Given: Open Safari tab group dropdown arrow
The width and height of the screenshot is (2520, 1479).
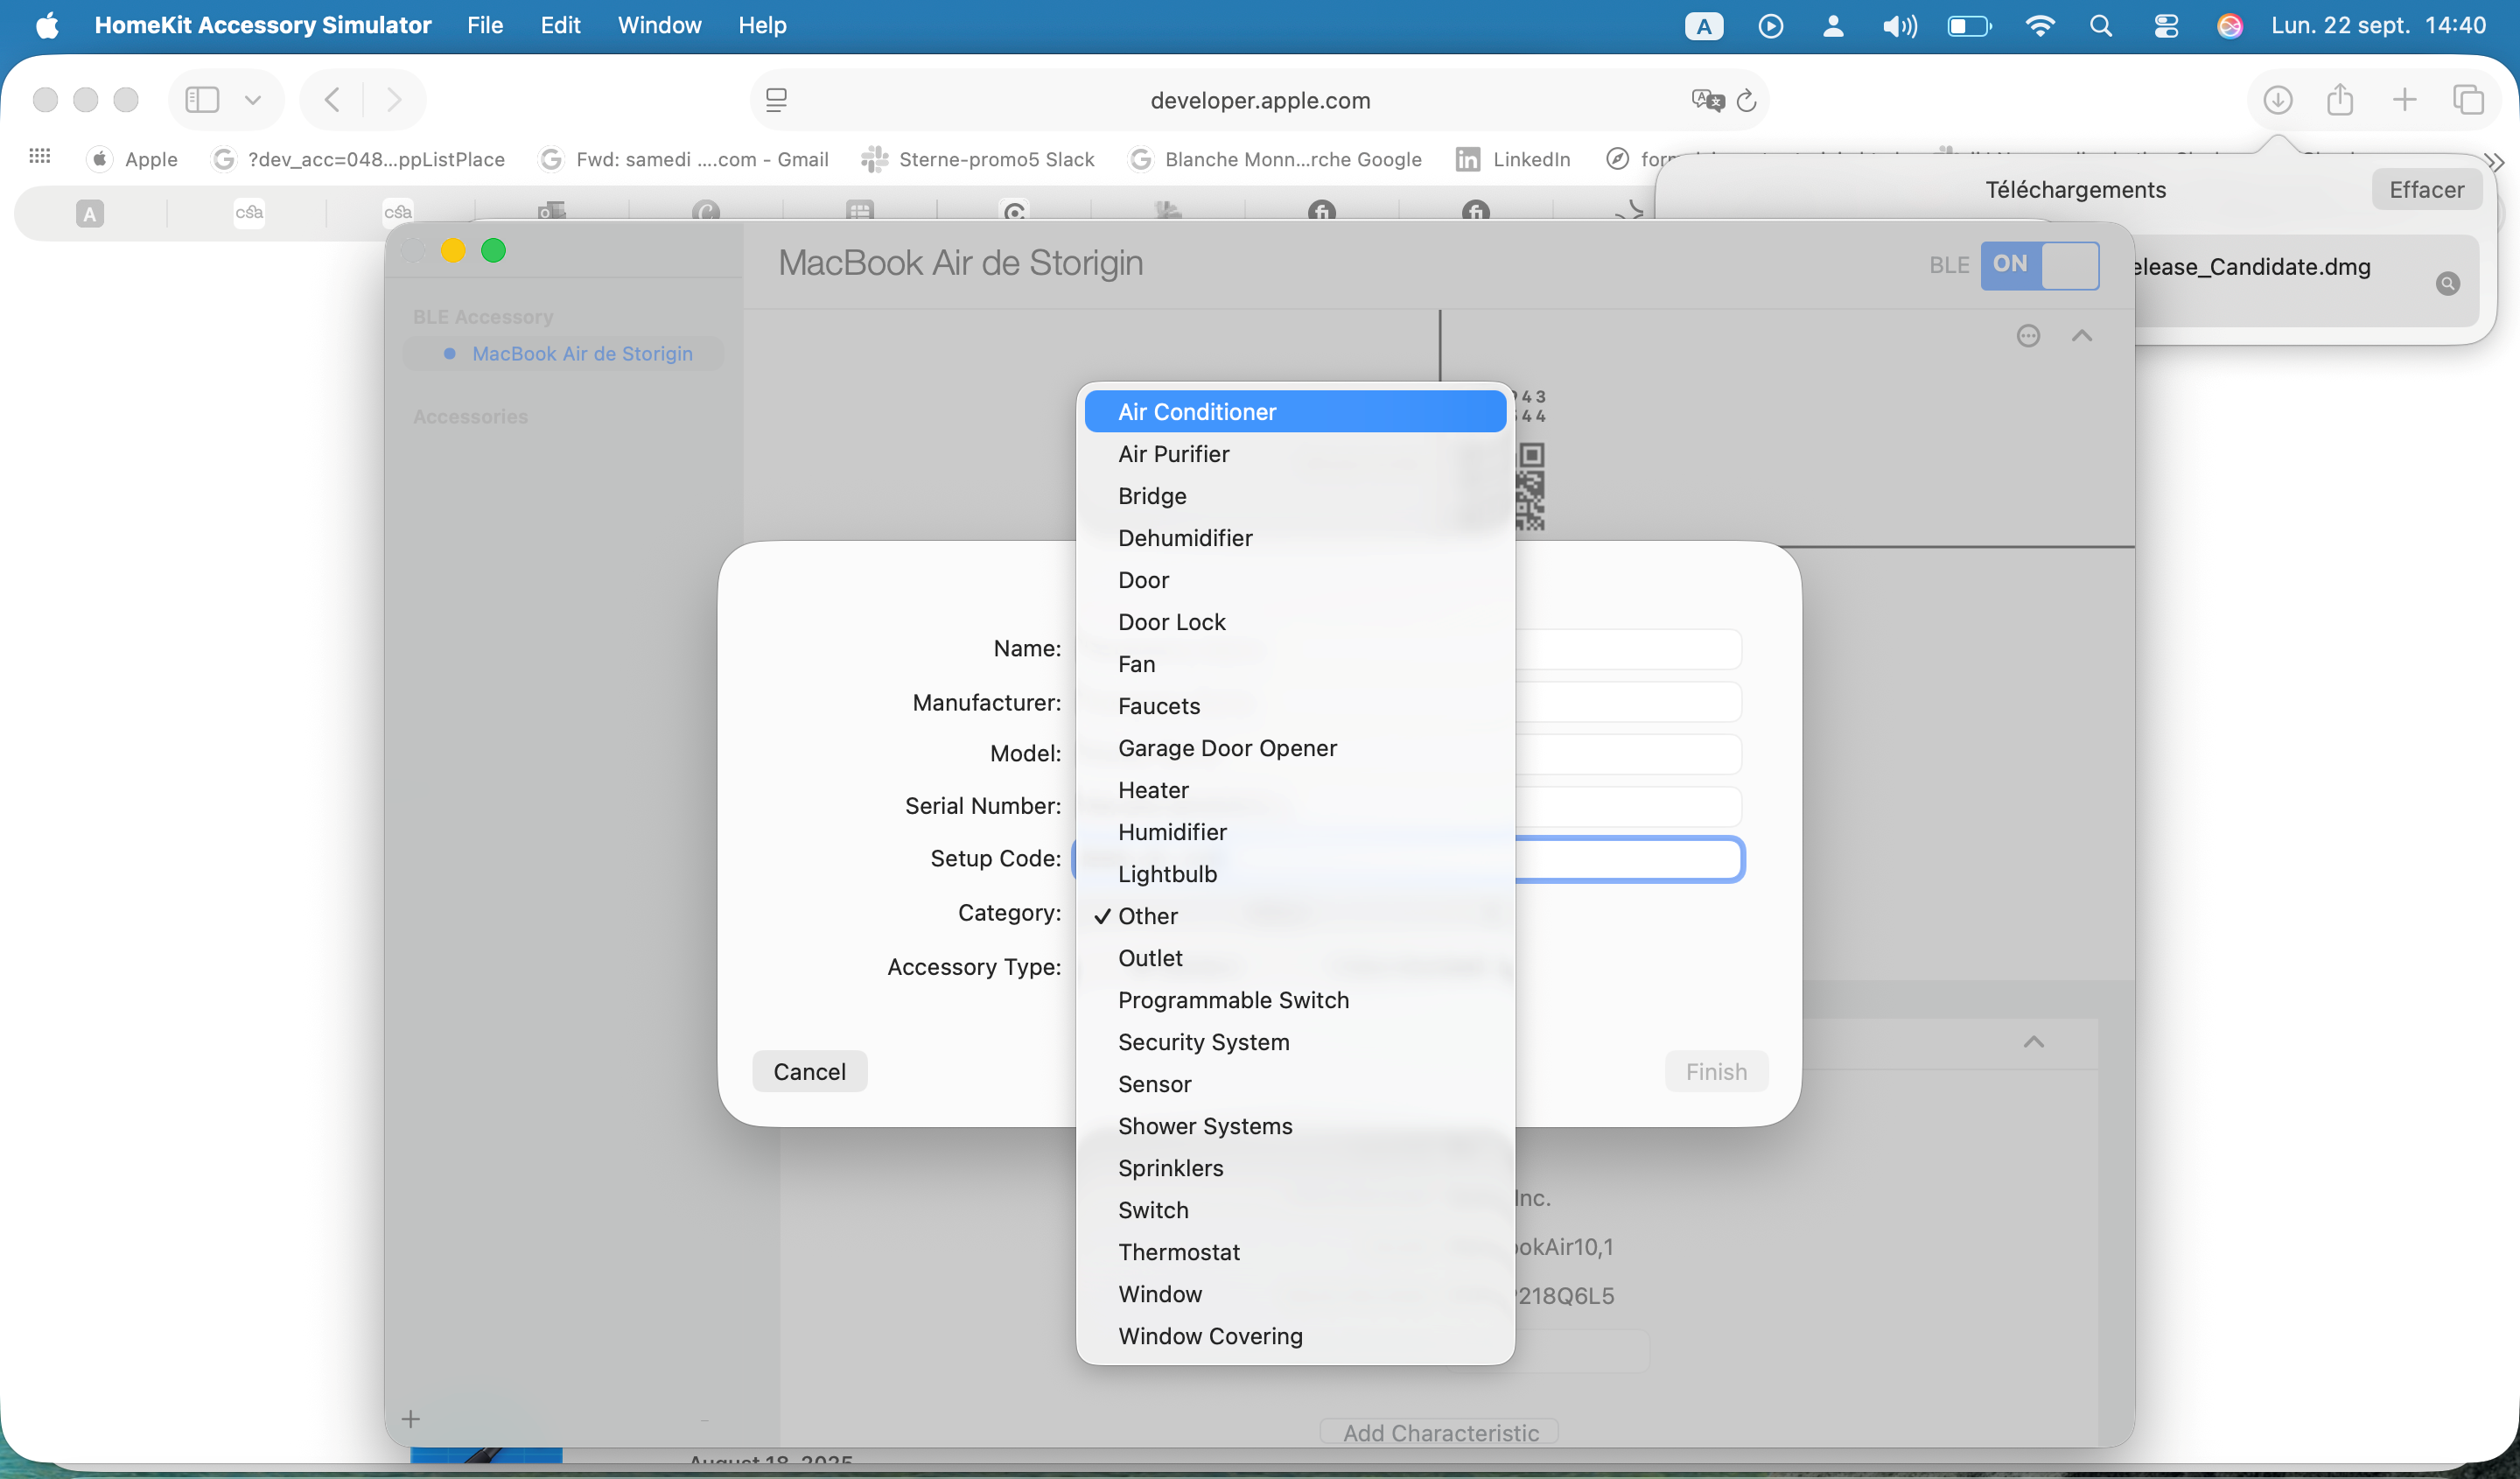Looking at the screenshot, I should pos(253,100).
